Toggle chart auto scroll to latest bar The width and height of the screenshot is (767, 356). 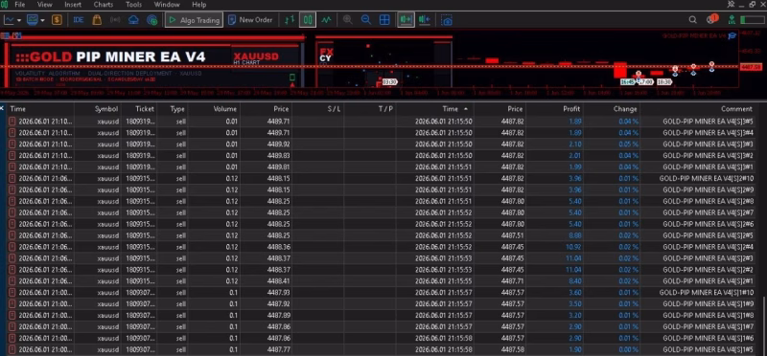click(x=406, y=20)
